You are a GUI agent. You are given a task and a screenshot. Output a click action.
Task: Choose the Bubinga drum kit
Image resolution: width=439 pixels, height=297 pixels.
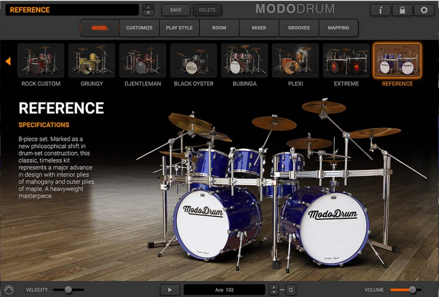click(244, 61)
